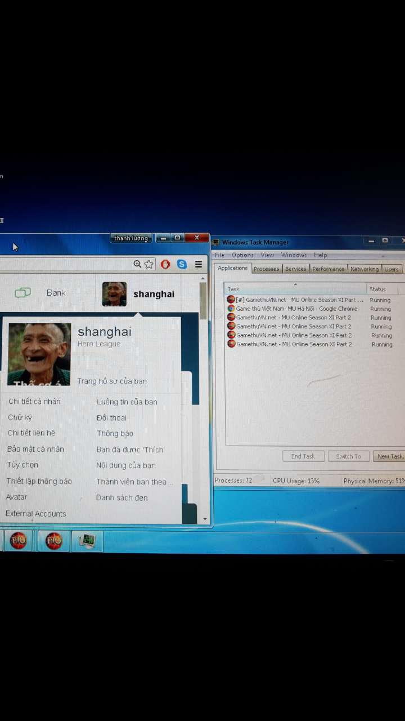Viewport: 405px width, 721px height.
Task: Open 'External Accounts' entry
Action: tap(35, 514)
